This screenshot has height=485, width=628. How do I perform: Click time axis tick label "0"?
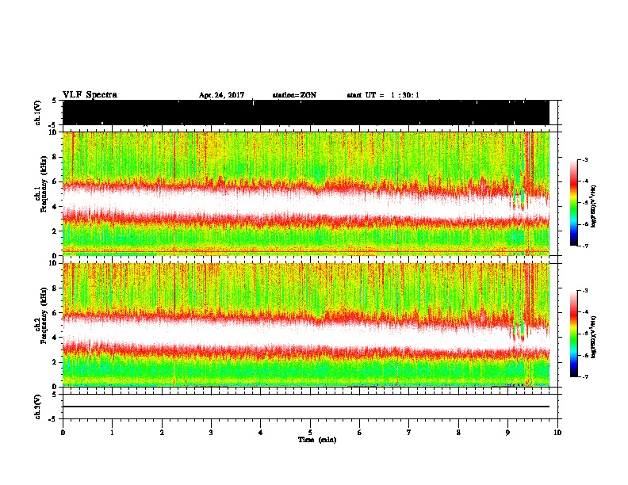(x=63, y=433)
